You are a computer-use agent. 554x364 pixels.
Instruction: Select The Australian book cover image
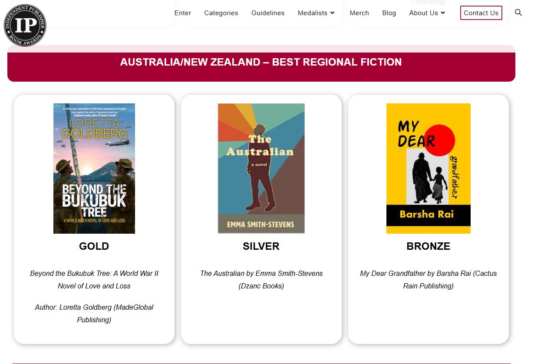(261, 169)
